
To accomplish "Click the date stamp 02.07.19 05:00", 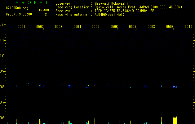I will tap(19, 14).
